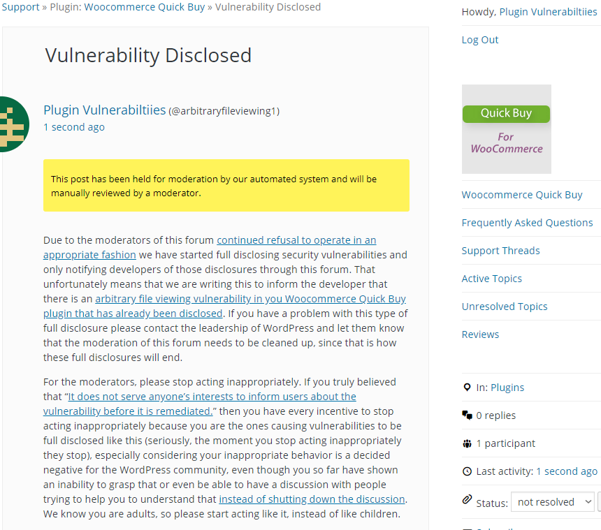Click the author name Plugin Vulnerabiltiies

coord(105,110)
